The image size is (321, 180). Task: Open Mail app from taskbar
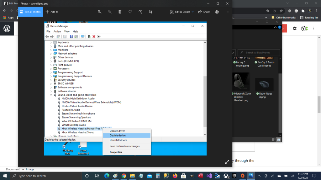(x=150, y=176)
